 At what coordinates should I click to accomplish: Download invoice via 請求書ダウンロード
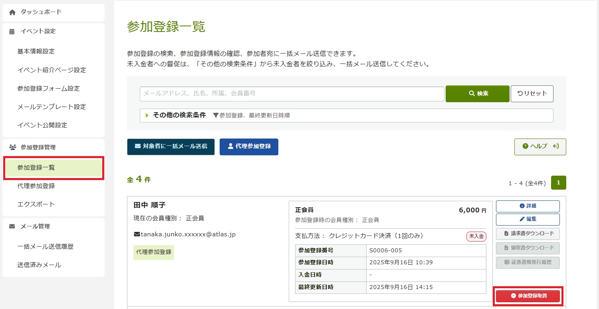pyautogui.click(x=528, y=234)
